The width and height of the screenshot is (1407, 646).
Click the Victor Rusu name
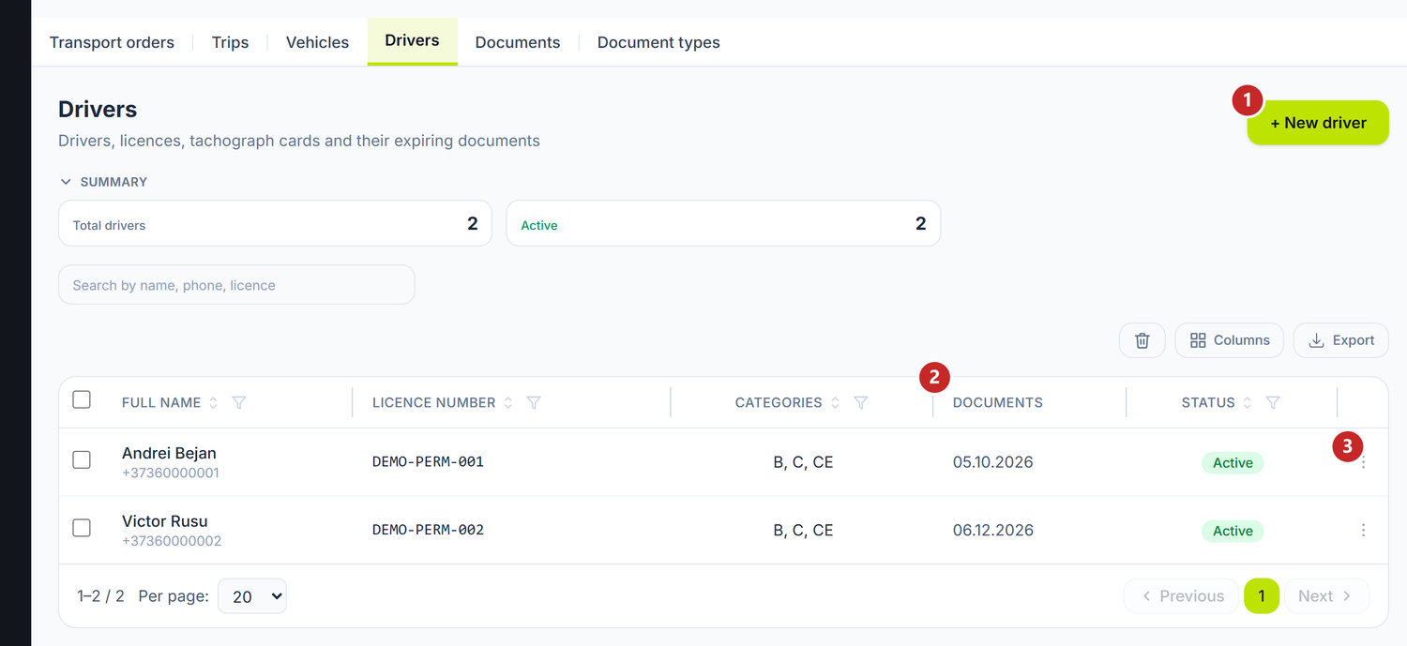[x=165, y=521]
